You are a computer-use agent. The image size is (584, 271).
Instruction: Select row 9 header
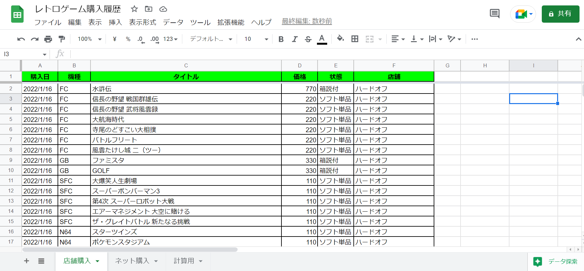pyautogui.click(x=11, y=160)
